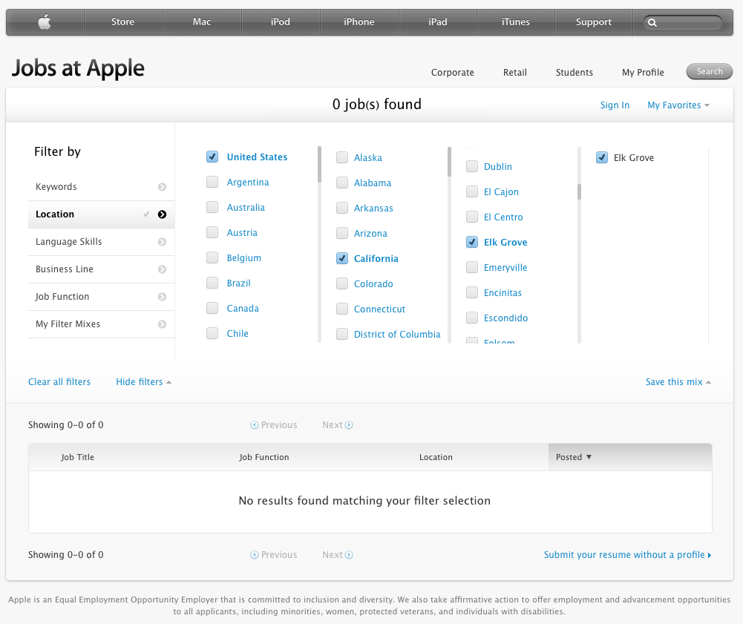Viewport: 743px width, 624px height.
Task: Go to the Retail jobs tab
Action: coord(515,73)
